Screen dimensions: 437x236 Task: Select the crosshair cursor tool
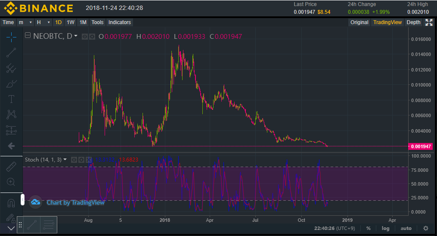(11, 37)
